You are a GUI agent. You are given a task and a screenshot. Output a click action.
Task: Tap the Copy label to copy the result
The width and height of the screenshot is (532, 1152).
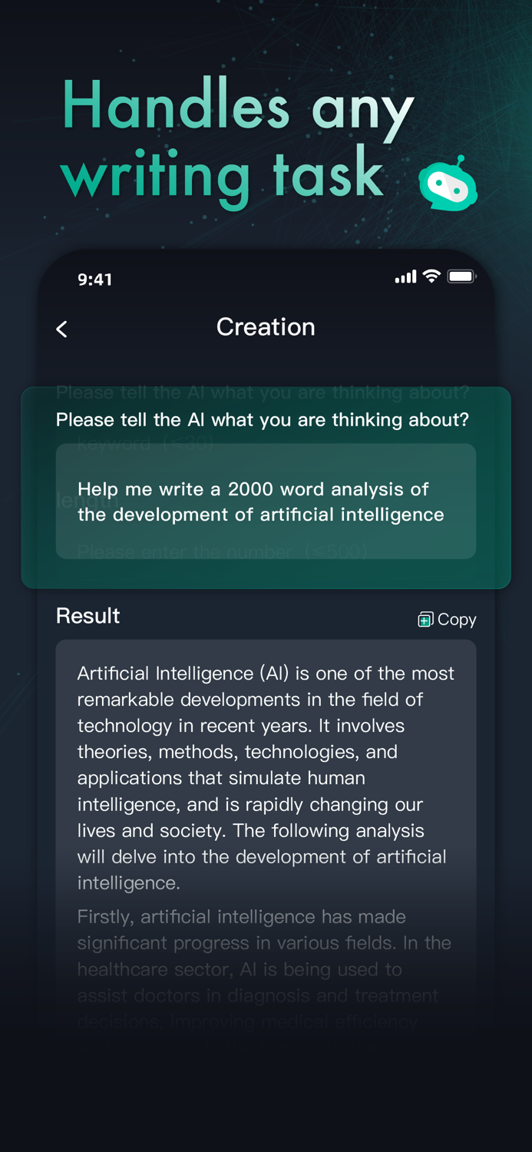[457, 619]
